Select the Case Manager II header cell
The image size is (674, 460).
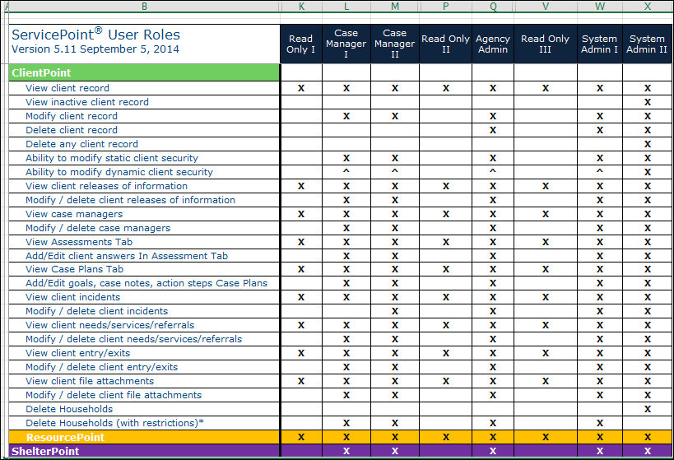[394, 44]
